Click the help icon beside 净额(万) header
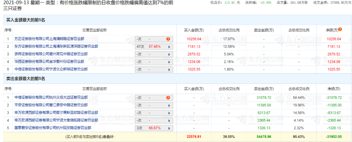Viewport: 352px width, 142px height. tap(340, 29)
